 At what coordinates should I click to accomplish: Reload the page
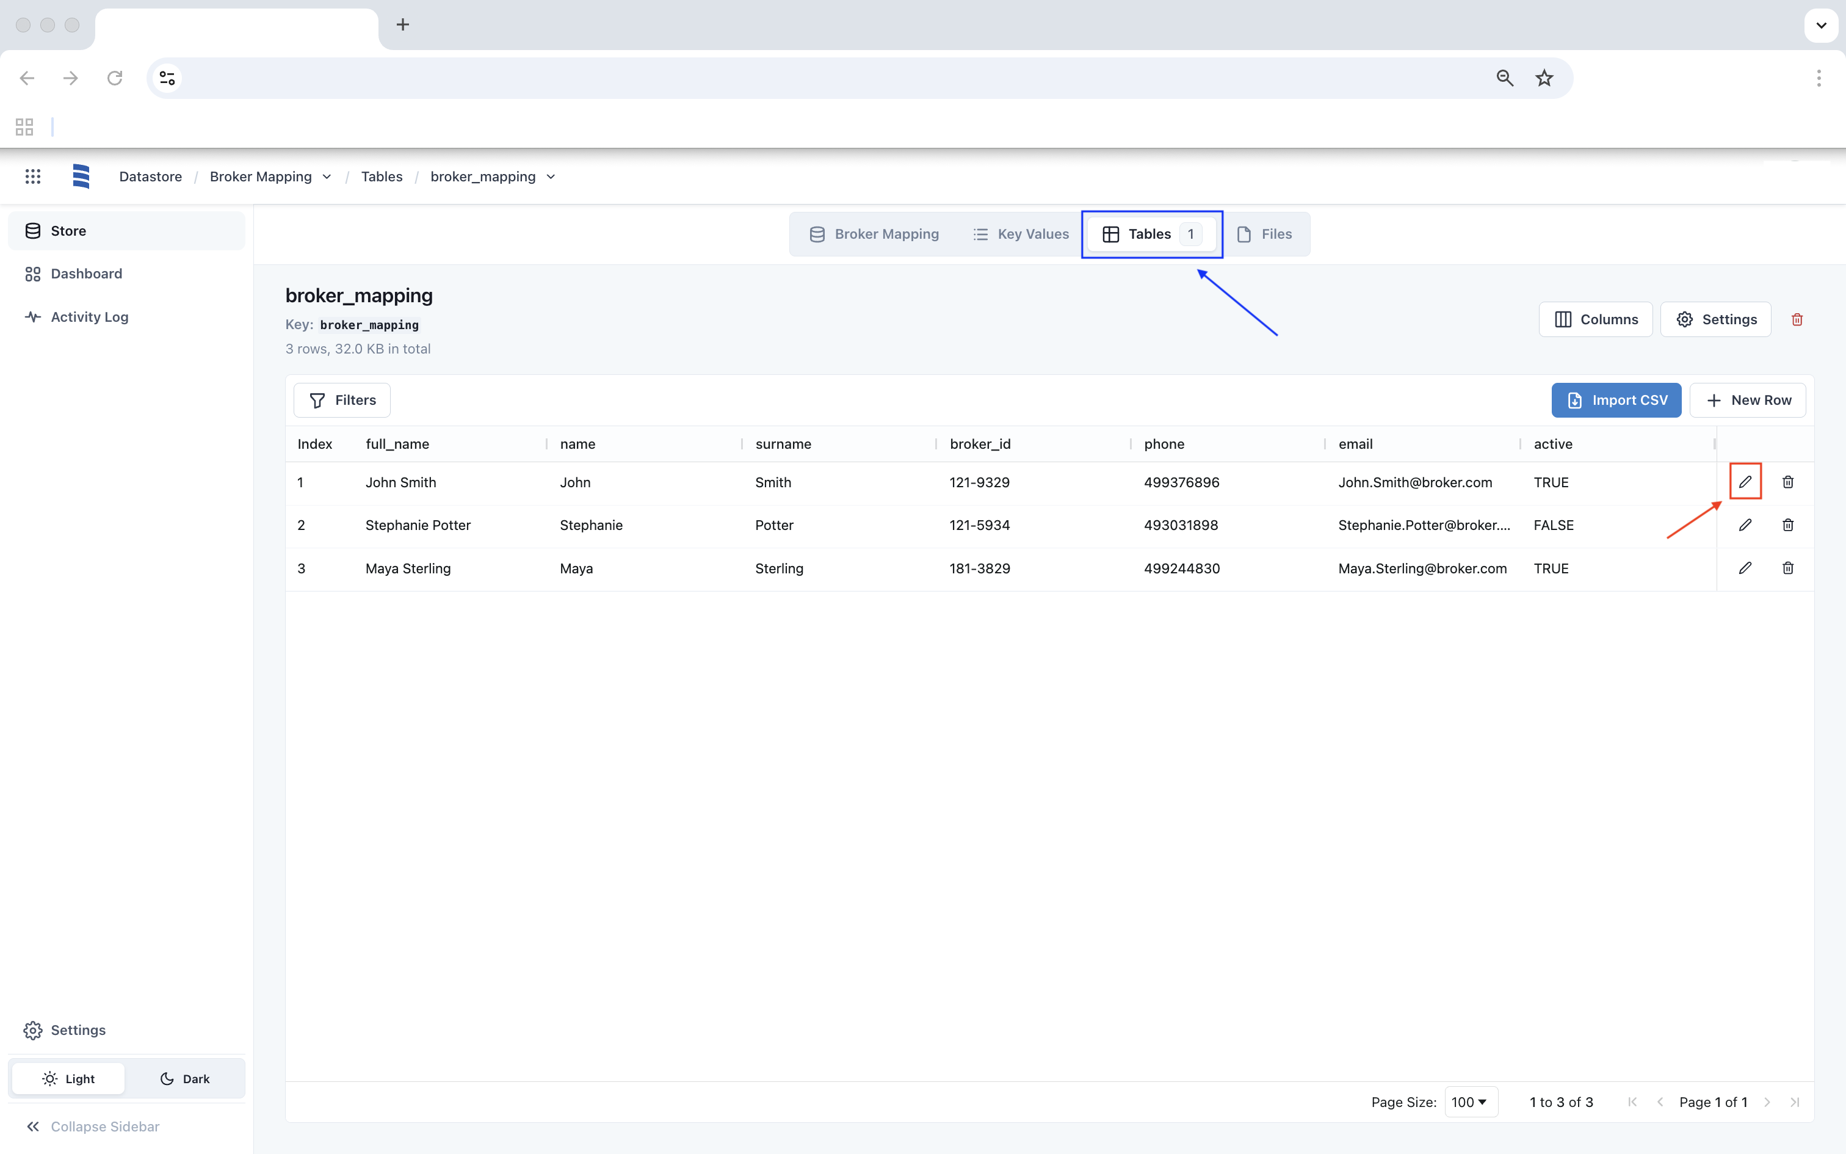(x=114, y=78)
